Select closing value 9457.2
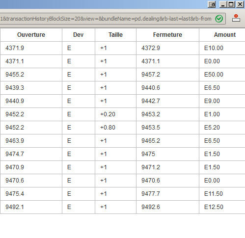This screenshot has width=245, height=238. point(151,75)
